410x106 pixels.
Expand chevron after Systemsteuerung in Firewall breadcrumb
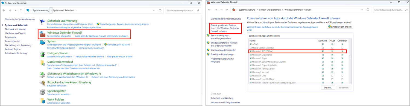pos(257,10)
